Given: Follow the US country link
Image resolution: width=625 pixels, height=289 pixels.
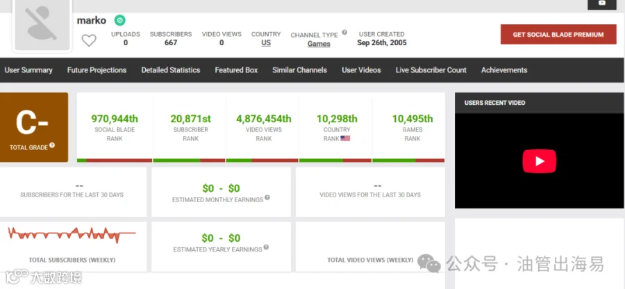Looking at the screenshot, I should [x=266, y=42].
